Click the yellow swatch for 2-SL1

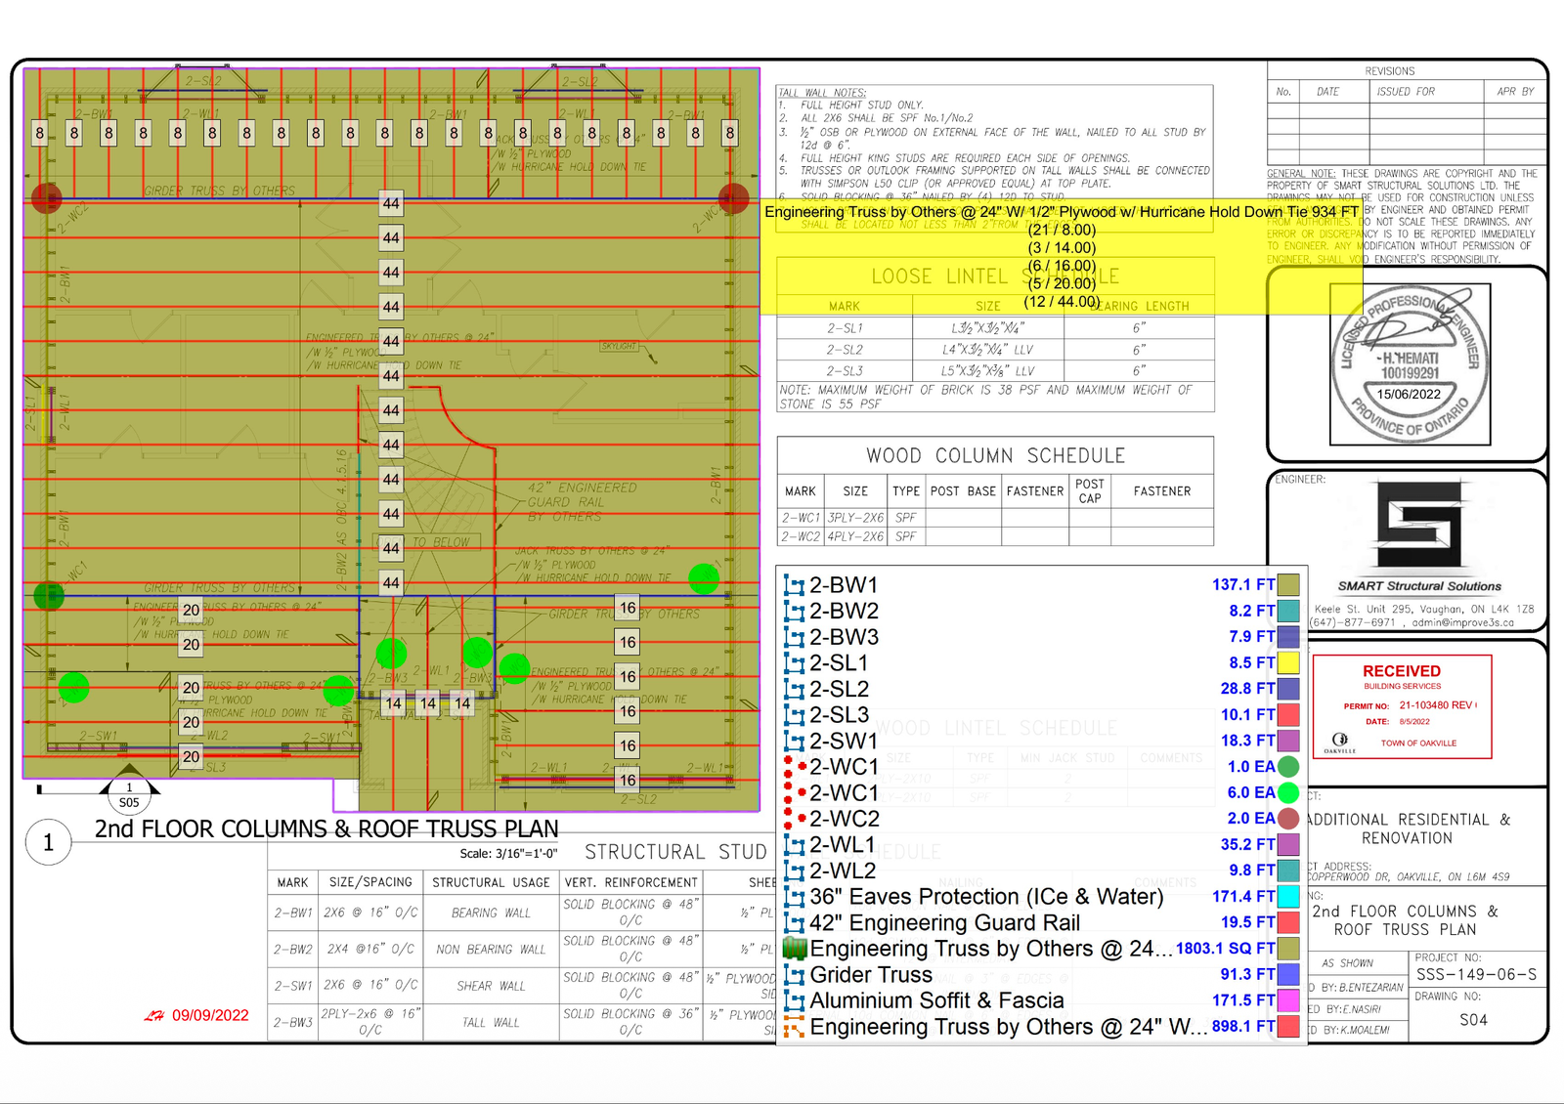pos(1289,662)
